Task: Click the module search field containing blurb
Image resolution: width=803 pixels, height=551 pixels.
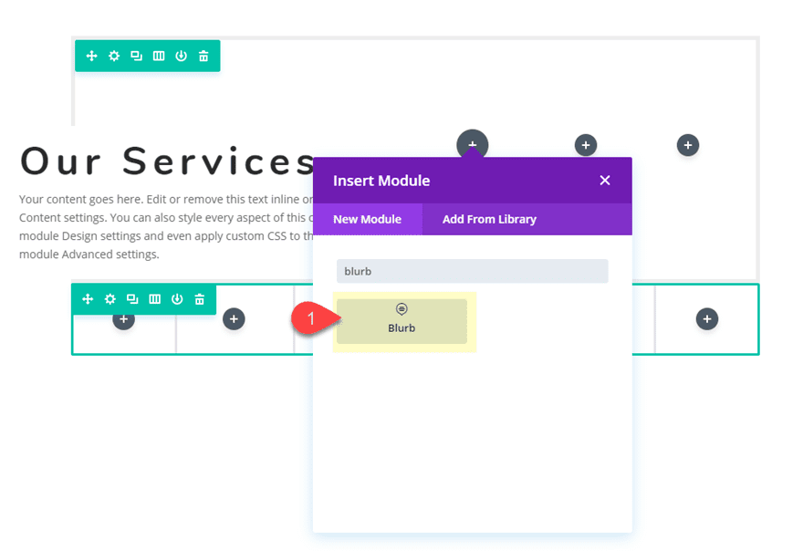Action: click(x=472, y=270)
